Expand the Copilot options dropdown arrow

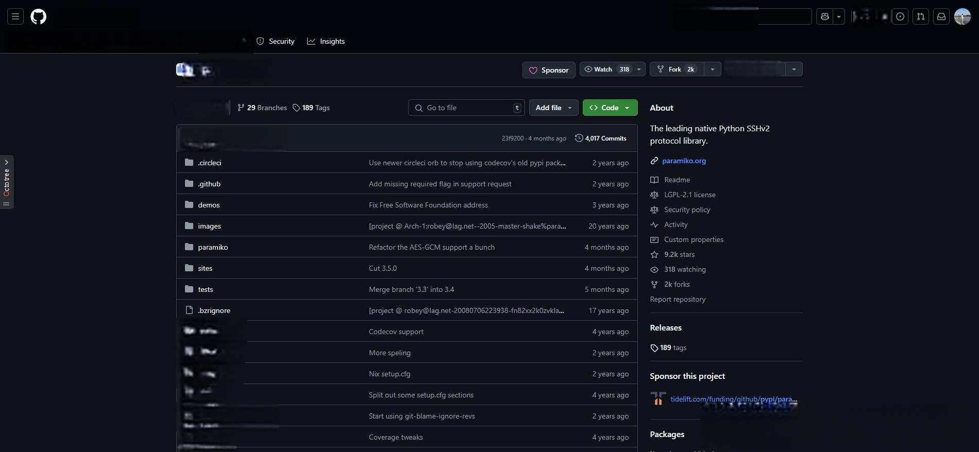839,16
